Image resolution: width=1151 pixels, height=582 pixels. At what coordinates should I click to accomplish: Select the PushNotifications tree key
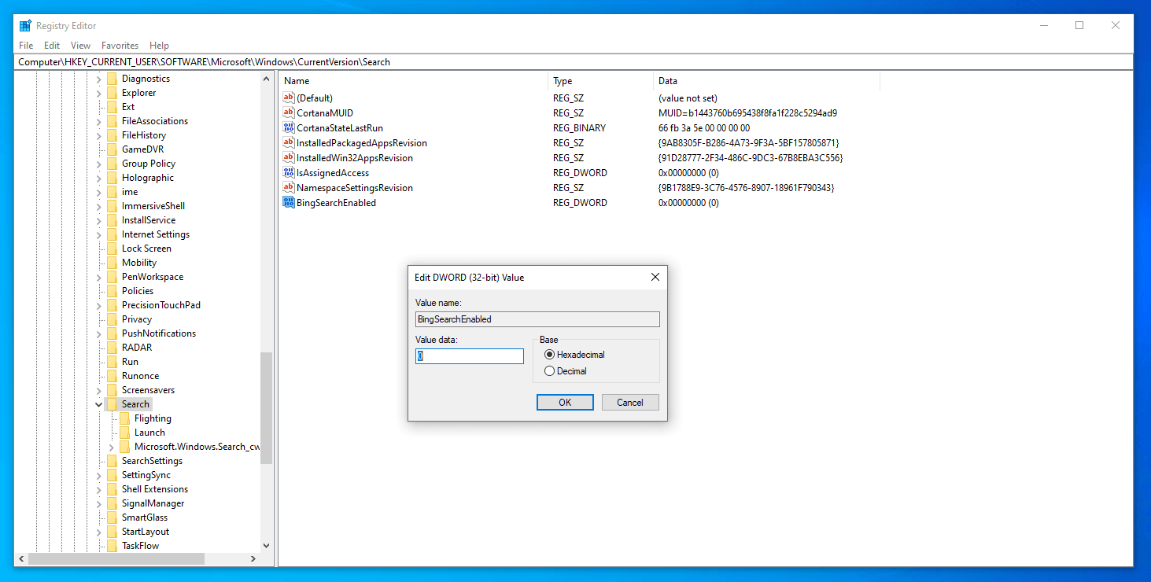point(159,333)
